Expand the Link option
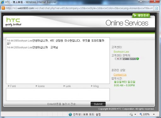Image resolution: width=161 pixels, height=118 pixels. tap(67, 86)
